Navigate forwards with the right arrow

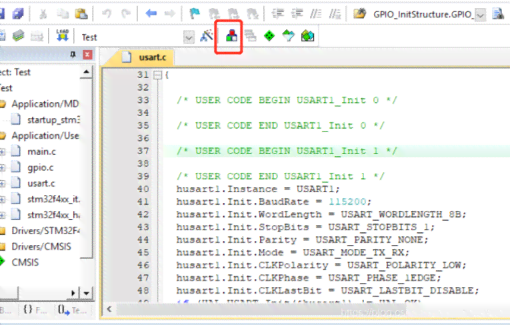tap(170, 13)
